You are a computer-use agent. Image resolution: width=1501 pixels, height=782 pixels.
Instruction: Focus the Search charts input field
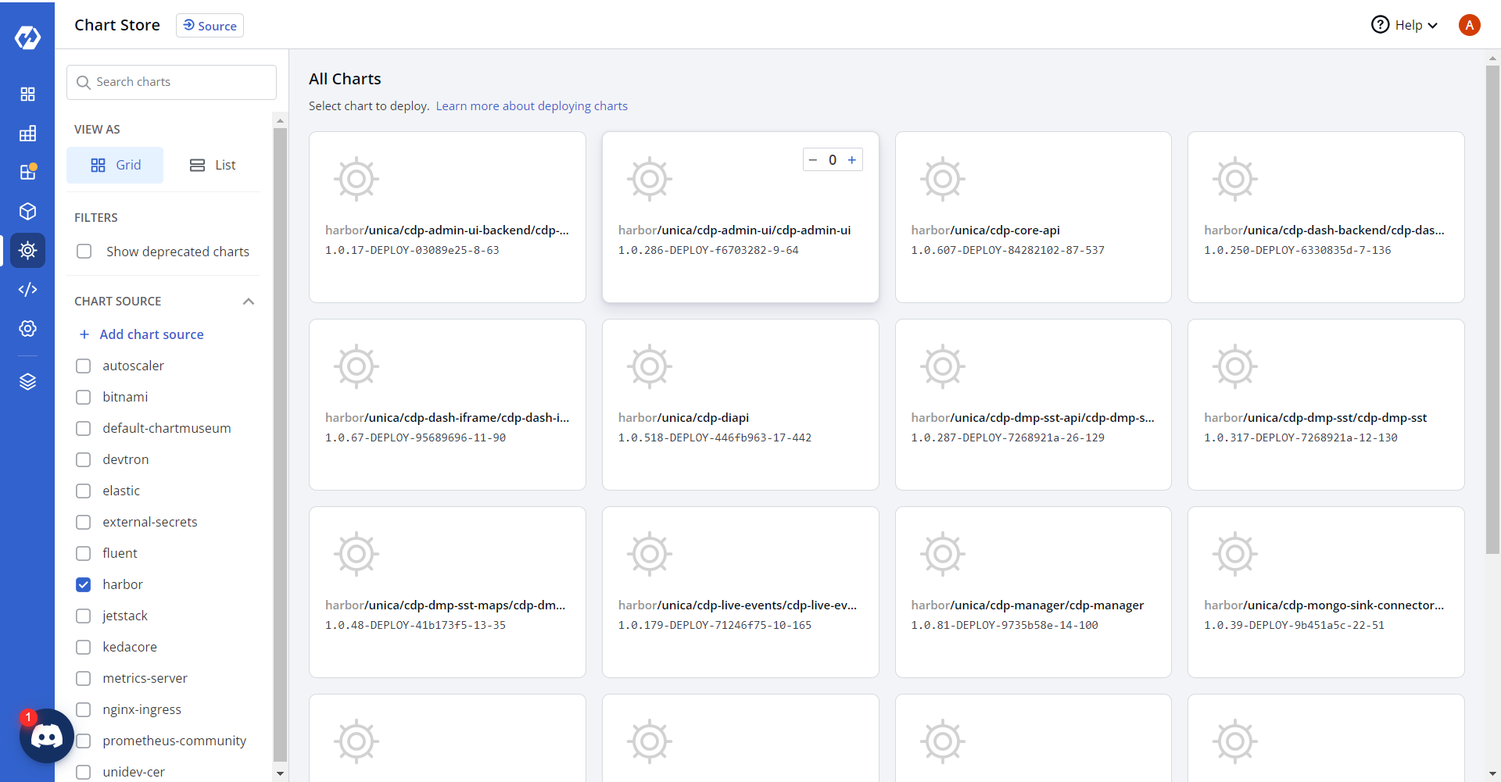(x=180, y=82)
